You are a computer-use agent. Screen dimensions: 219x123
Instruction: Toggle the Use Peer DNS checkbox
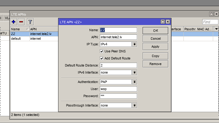pos(102,51)
